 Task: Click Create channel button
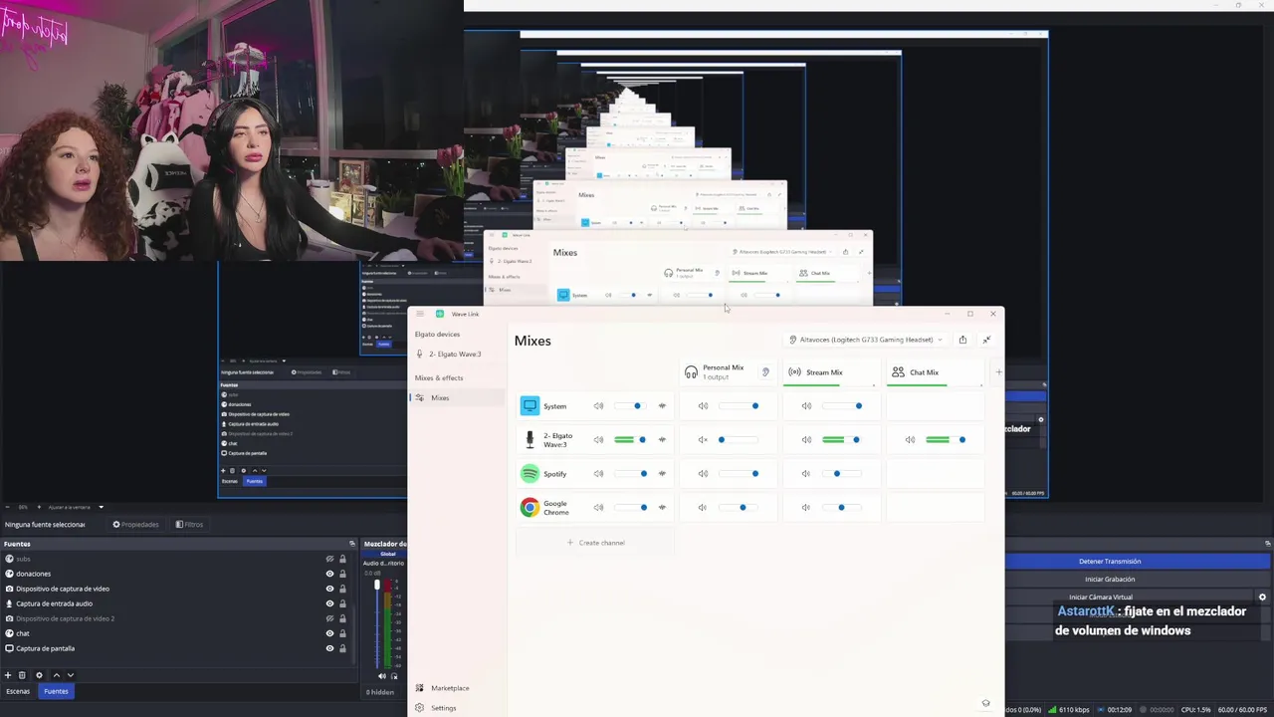coord(595,543)
